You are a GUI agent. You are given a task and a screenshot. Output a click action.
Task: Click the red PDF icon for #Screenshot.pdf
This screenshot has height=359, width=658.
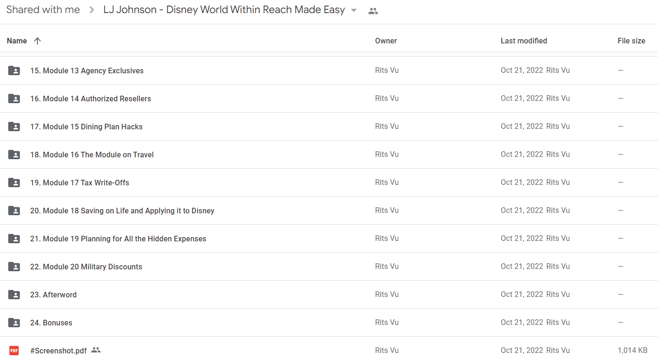tap(14, 351)
